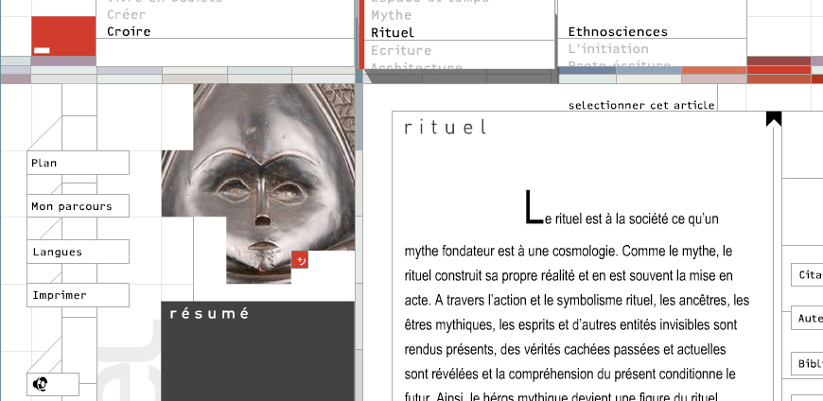This screenshot has height=401, width=823.
Task: Click the head logo icon at bottom left
Action: click(x=41, y=384)
